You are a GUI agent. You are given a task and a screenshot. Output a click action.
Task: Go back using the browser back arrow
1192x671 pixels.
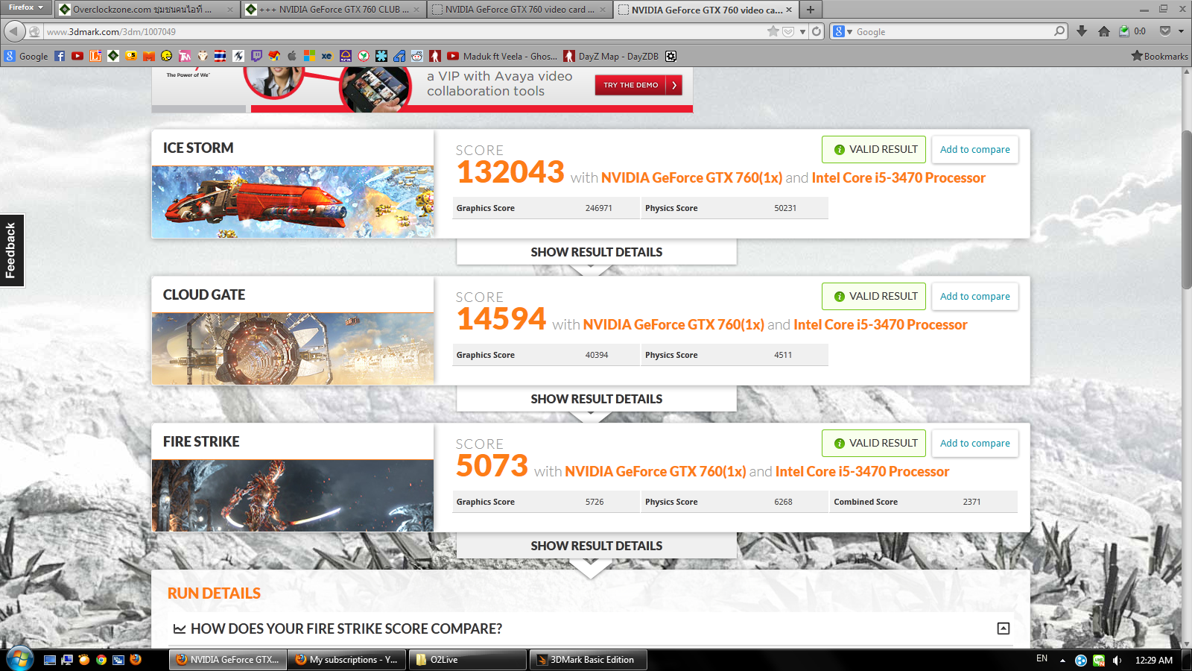pyautogui.click(x=14, y=31)
